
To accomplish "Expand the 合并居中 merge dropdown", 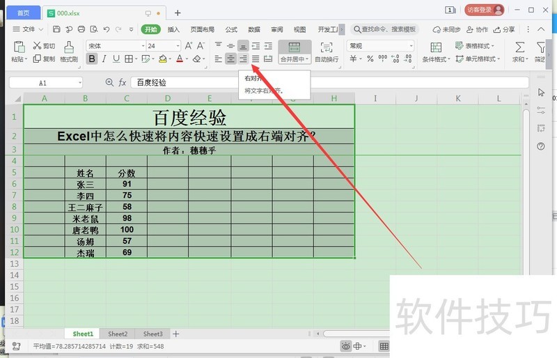I will (295, 59).
